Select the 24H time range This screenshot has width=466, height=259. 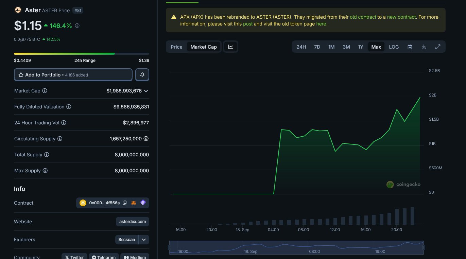coord(301,47)
